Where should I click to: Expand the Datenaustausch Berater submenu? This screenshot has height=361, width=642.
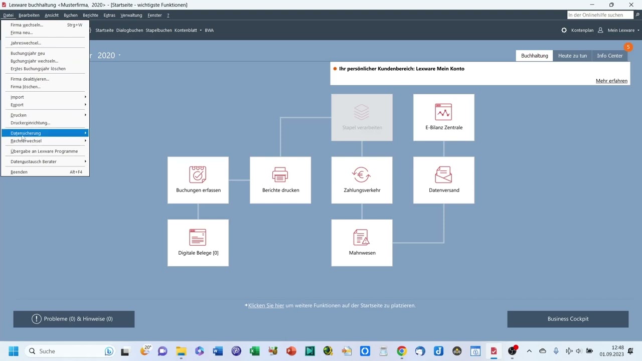45,161
